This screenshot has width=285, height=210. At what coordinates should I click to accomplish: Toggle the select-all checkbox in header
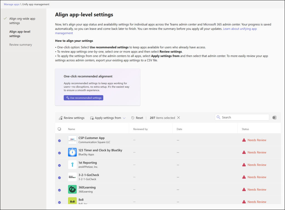pyautogui.click(x=60, y=129)
